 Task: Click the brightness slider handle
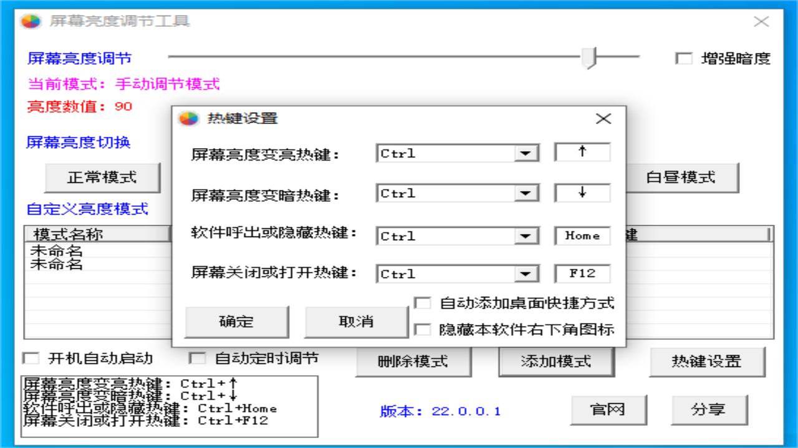pyautogui.click(x=589, y=55)
